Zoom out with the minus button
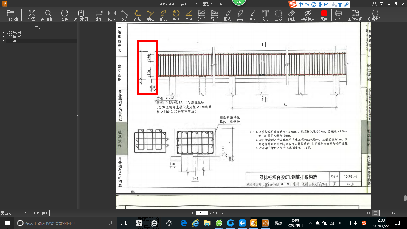The height and width of the screenshot is (229, 407). pyautogui.click(x=384, y=213)
